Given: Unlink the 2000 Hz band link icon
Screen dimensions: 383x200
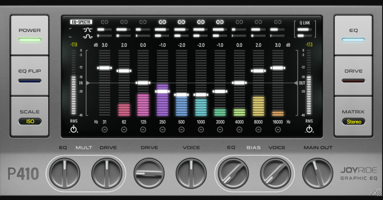Looking at the screenshot, I should pyautogui.click(x=220, y=22).
